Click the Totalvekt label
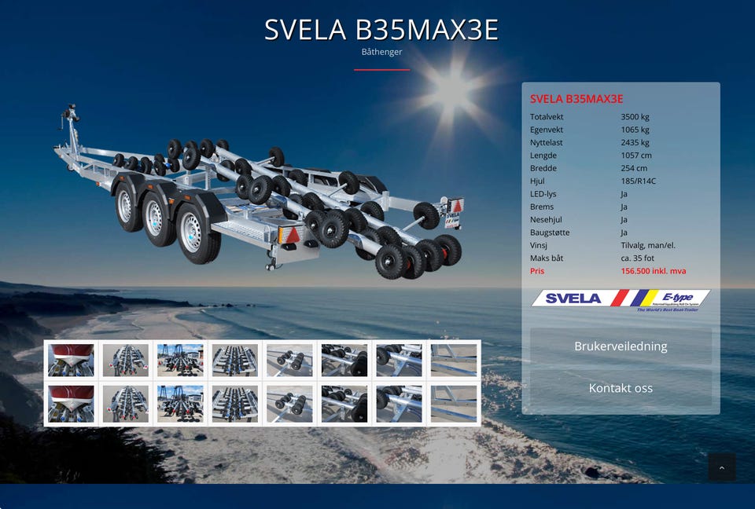Image resolution: width=755 pixels, height=509 pixels. pos(547,117)
